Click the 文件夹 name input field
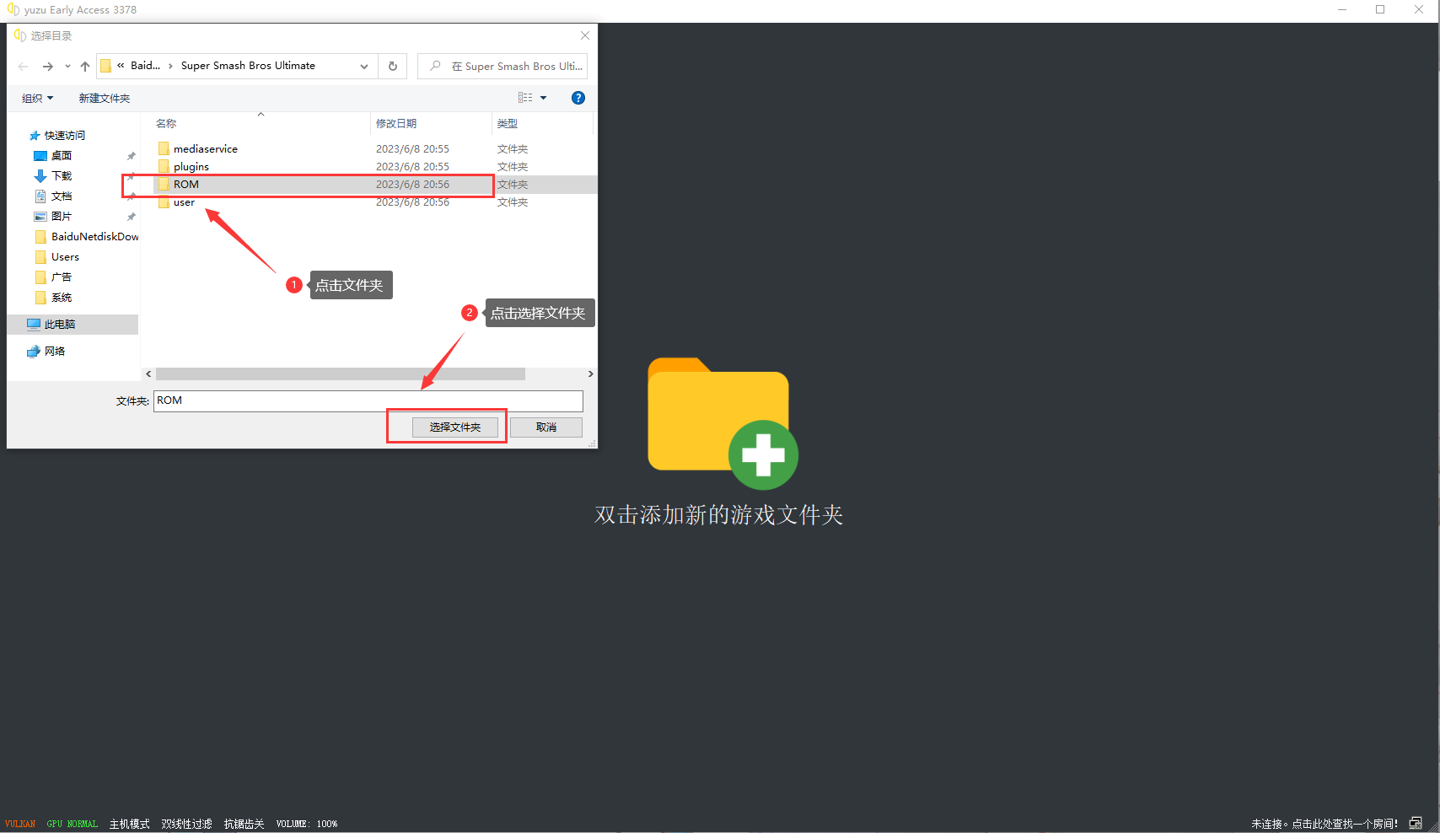Viewport: 1440px width, 833px height. [368, 400]
